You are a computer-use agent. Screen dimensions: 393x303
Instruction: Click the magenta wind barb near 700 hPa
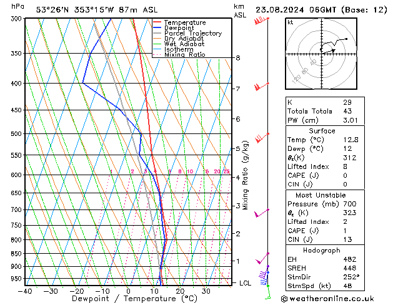pyautogui.click(x=261, y=213)
